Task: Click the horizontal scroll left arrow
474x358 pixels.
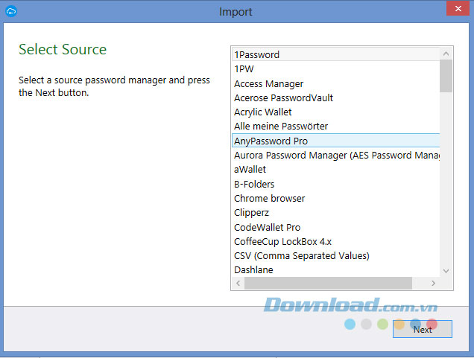Action: tap(238, 283)
